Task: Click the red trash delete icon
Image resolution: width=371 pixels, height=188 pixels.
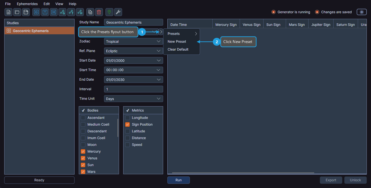Action: pyautogui.click(x=99, y=12)
